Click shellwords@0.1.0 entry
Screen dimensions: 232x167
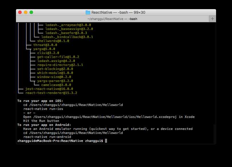click(53, 41)
